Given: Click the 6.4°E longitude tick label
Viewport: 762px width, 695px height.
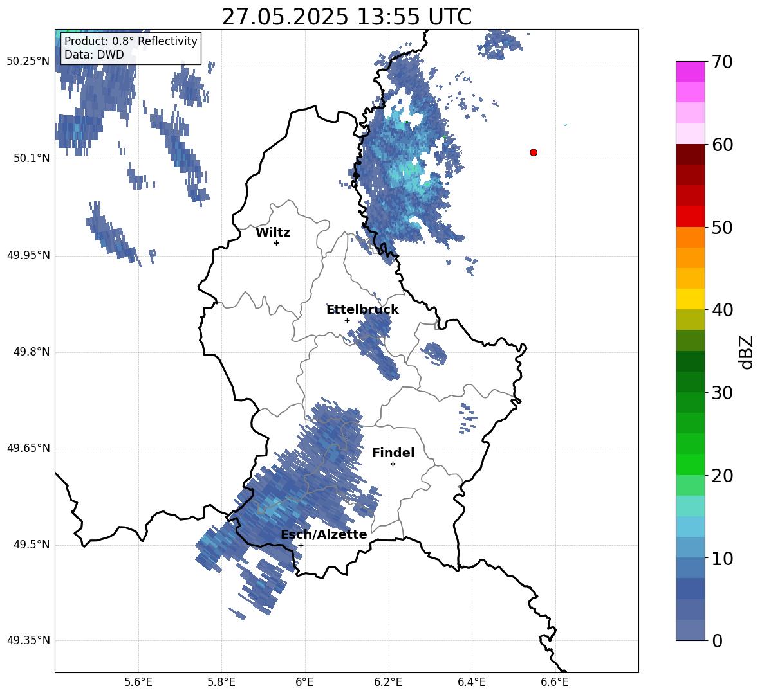Looking at the screenshot, I should 471,682.
